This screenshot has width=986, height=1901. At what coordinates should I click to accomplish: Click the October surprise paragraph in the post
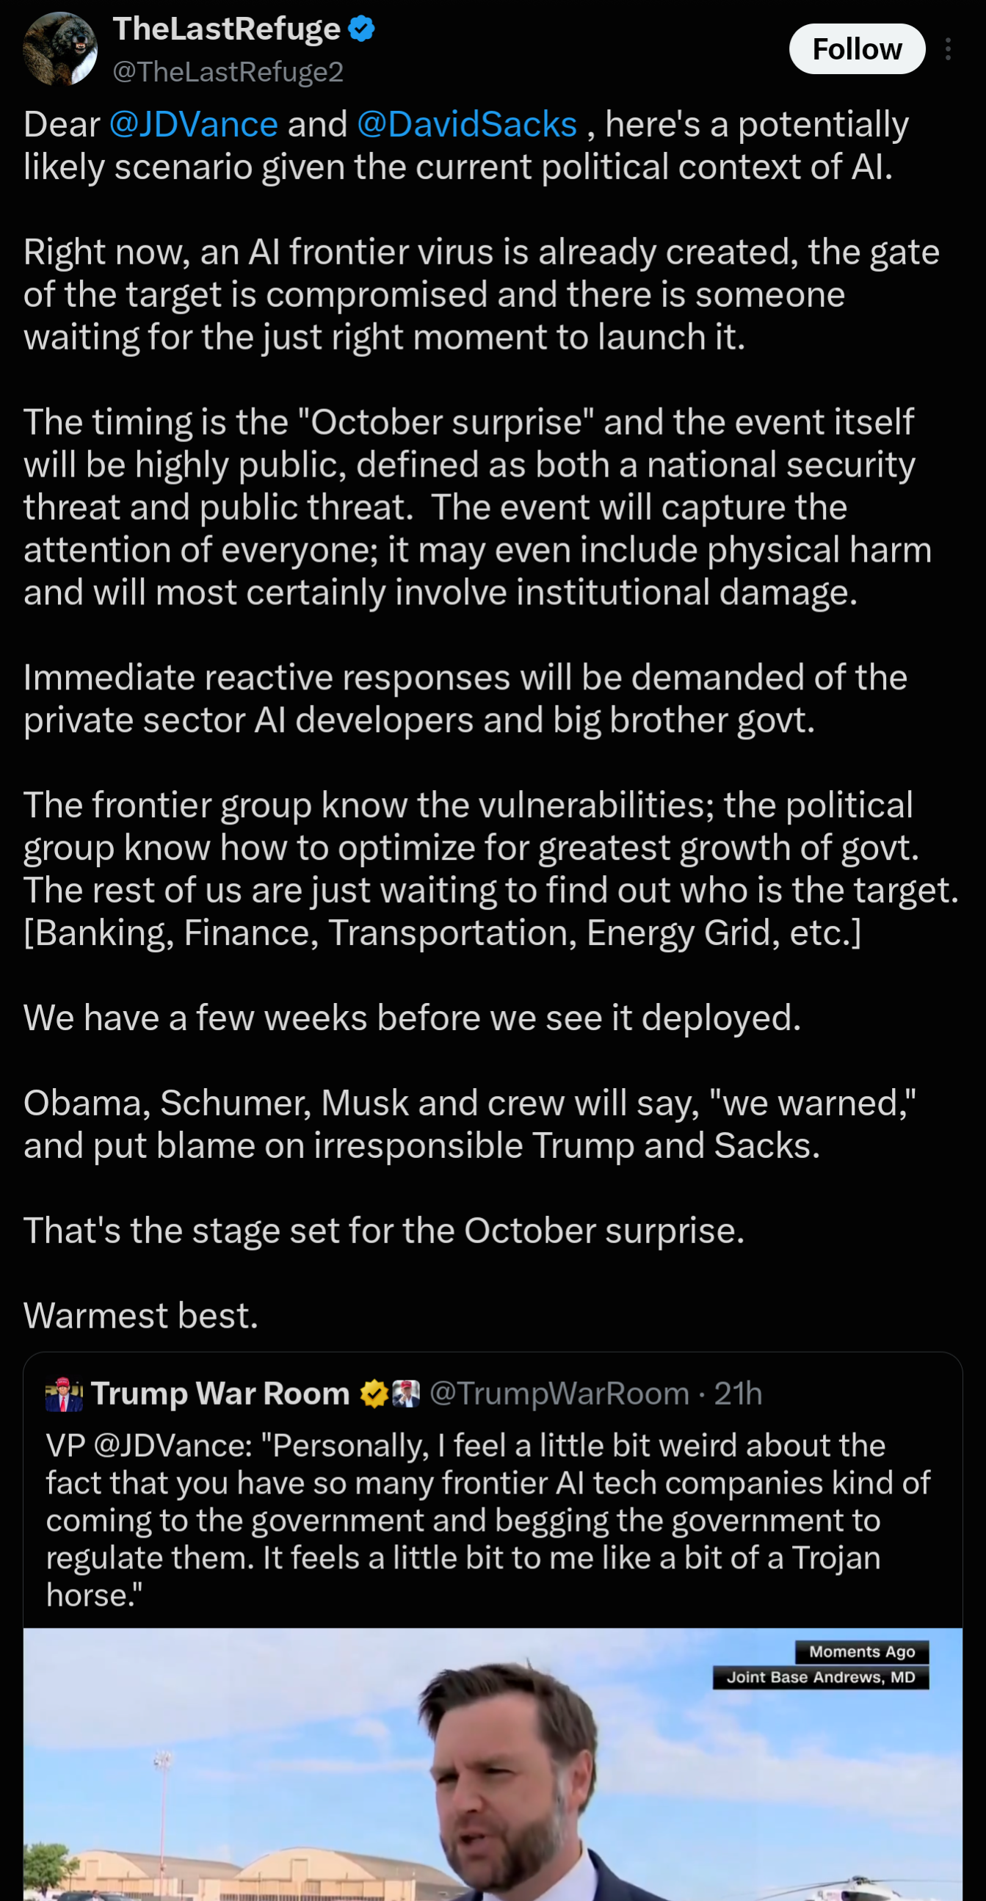pyautogui.click(x=477, y=507)
